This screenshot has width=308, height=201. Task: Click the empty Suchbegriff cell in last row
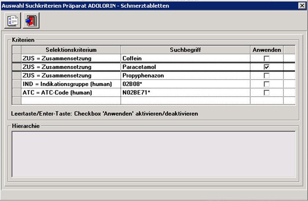click(185, 100)
